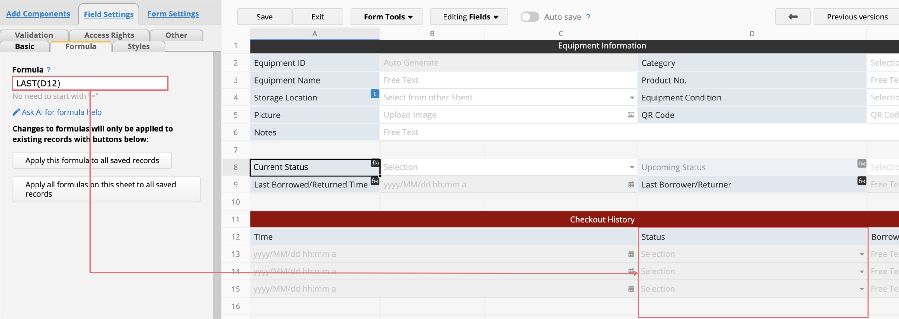Image resolution: width=899 pixels, height=319 pixels.
Task: Click Apply this formula to all saved records
Action: coord(92,160)
